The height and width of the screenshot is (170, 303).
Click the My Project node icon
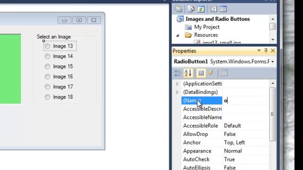tap(188, 27)
